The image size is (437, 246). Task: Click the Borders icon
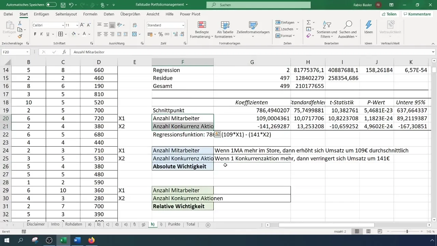point(60,34)
